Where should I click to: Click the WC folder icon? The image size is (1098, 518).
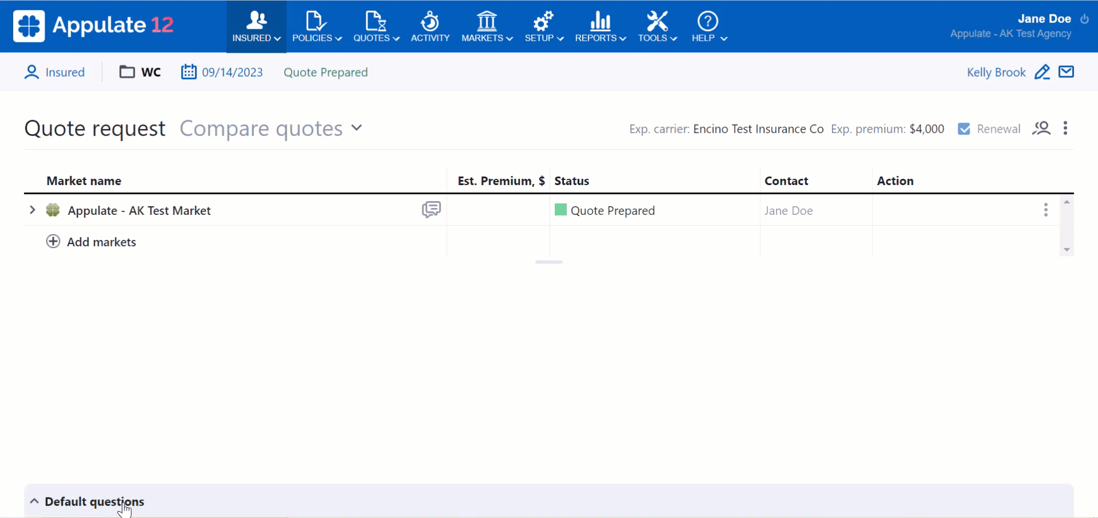click(127, 72)
